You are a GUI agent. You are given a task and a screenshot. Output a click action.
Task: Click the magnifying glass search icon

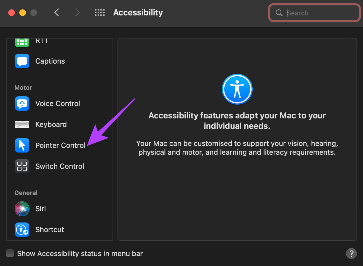point(279,13)
